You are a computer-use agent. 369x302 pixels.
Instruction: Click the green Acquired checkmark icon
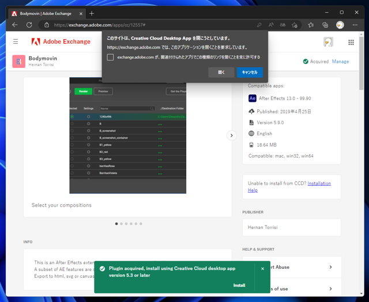pyautogui.click(x=306, y=62)
